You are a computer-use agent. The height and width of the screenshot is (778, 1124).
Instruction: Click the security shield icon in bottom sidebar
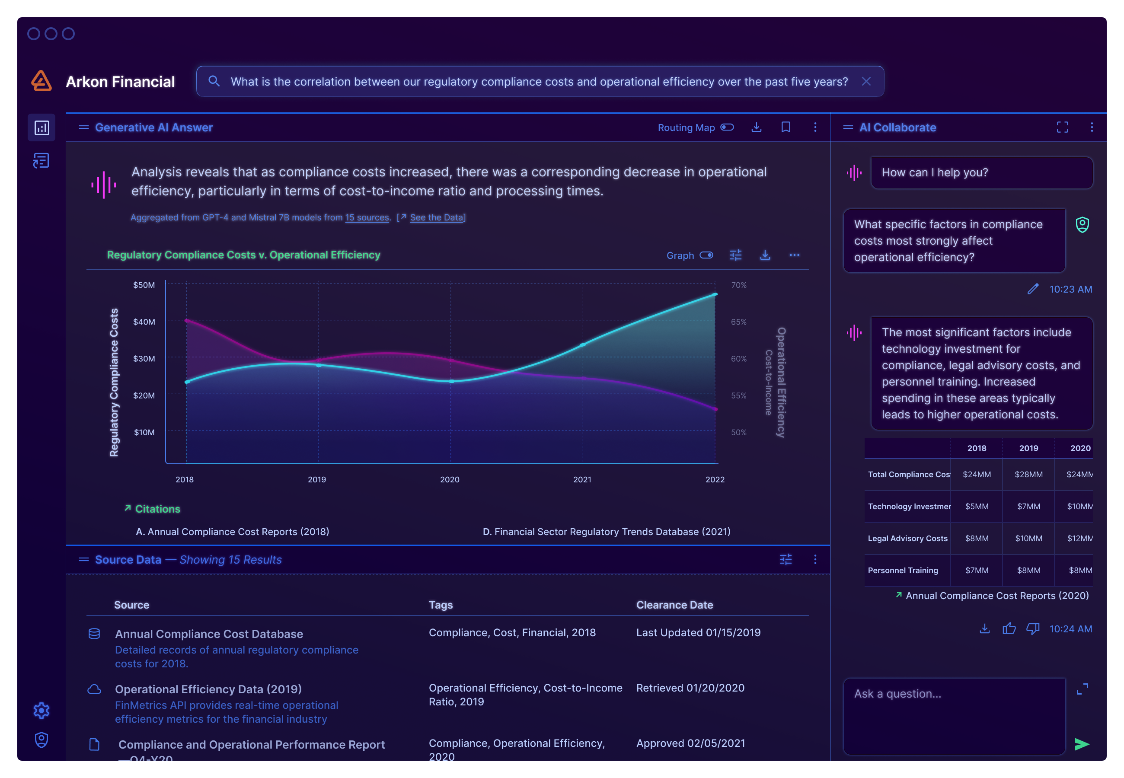click(x=42, y=740)
